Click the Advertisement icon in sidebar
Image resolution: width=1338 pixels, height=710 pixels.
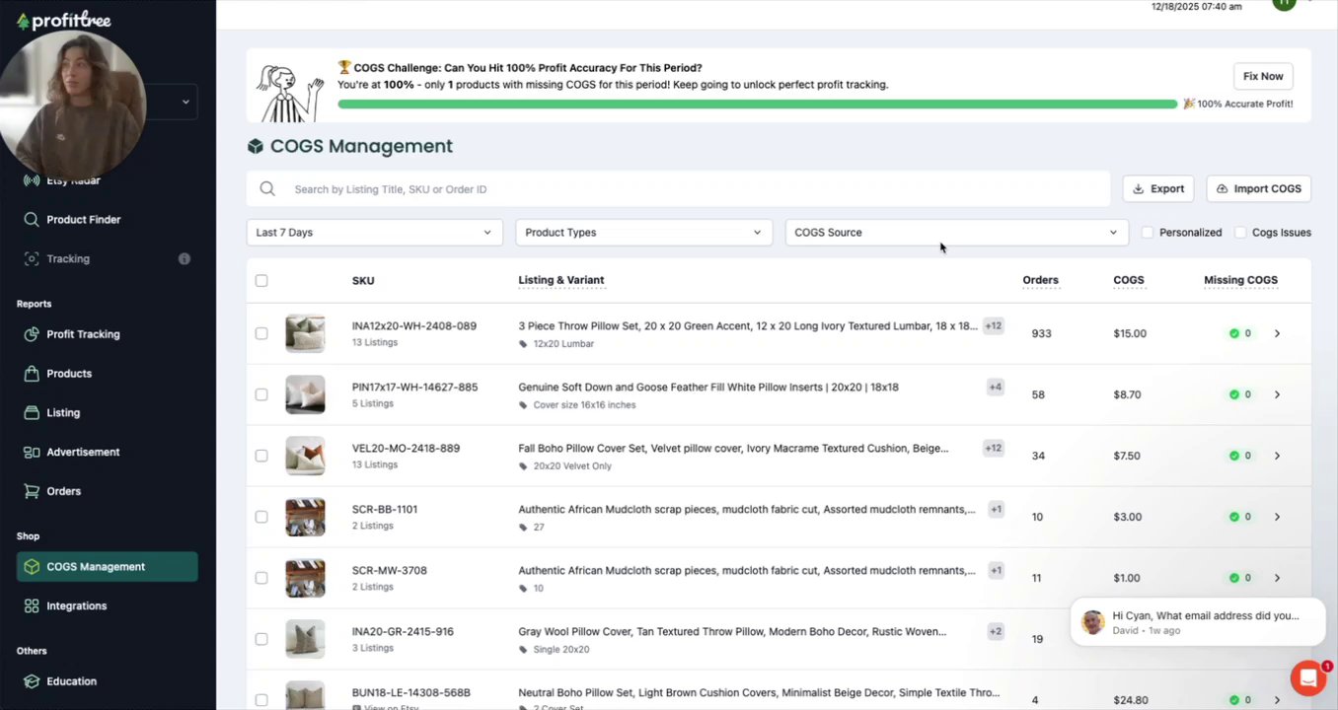tap(32, 453)
